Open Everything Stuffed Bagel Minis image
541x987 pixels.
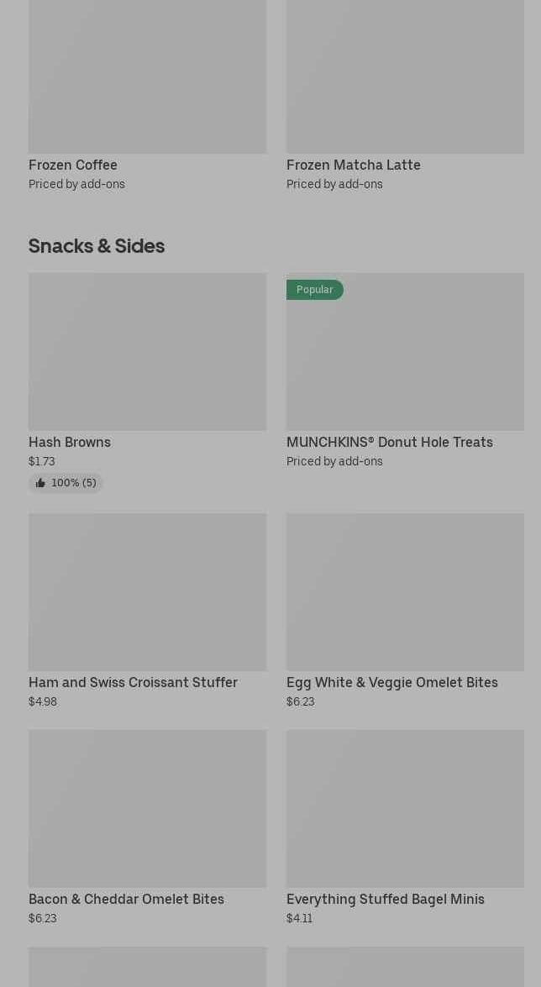405,808
